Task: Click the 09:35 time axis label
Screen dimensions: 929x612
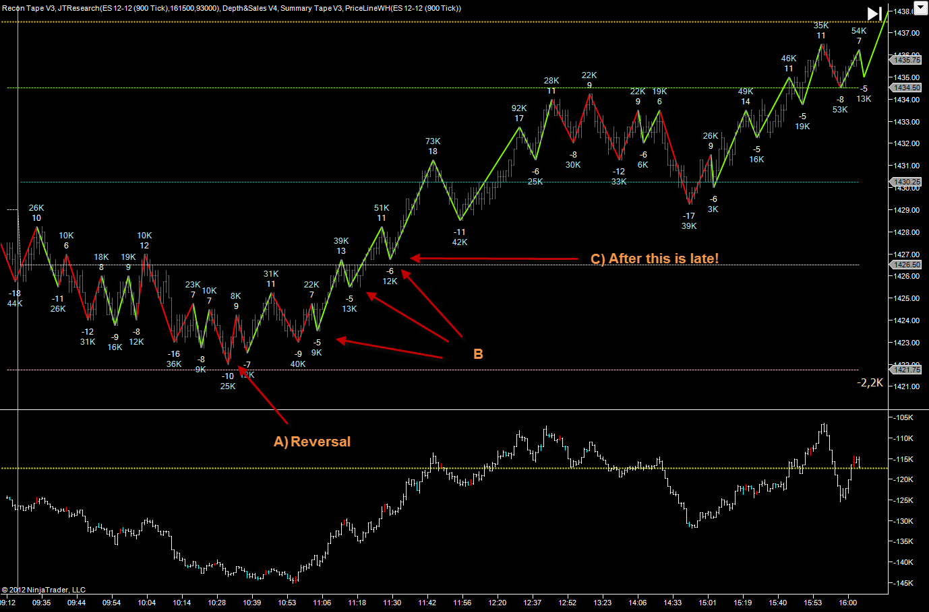Action: click(42, 603)
